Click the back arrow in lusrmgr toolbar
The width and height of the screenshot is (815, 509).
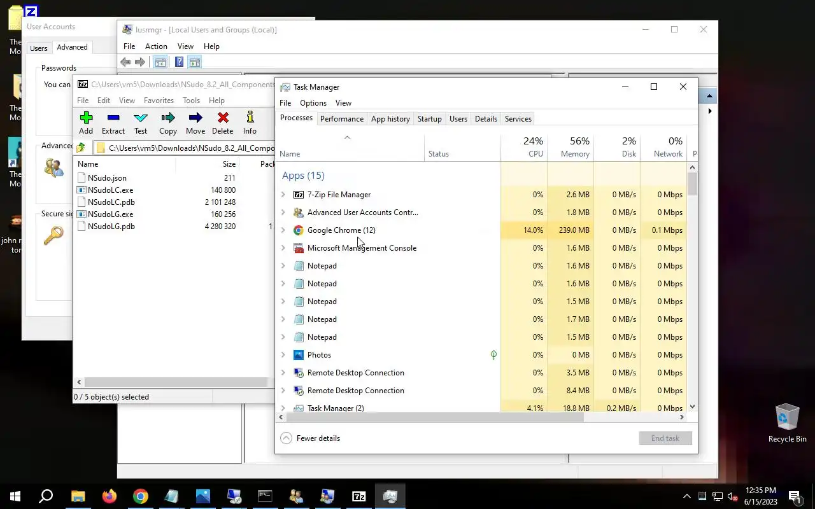pyautogui.click(x=125, y=62)
